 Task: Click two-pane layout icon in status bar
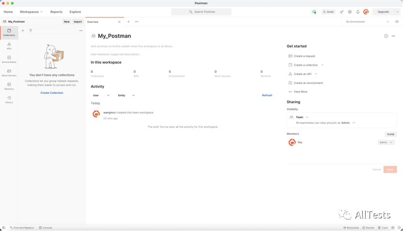(393, 228)
